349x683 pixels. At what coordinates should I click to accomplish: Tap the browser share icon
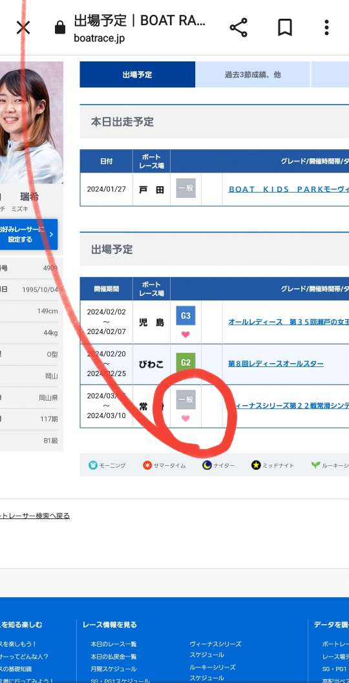238,27
